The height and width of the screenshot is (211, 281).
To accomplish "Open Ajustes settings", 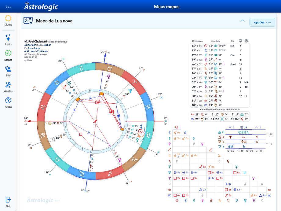I will coord(8,87).
